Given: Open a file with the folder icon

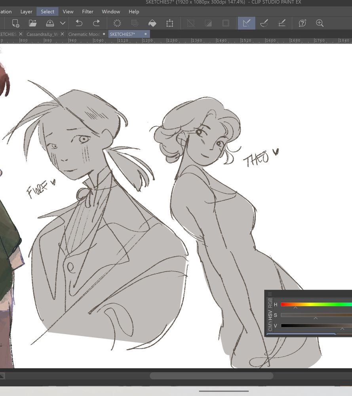Looking at the screenshot, I should [x=32, y=23].
